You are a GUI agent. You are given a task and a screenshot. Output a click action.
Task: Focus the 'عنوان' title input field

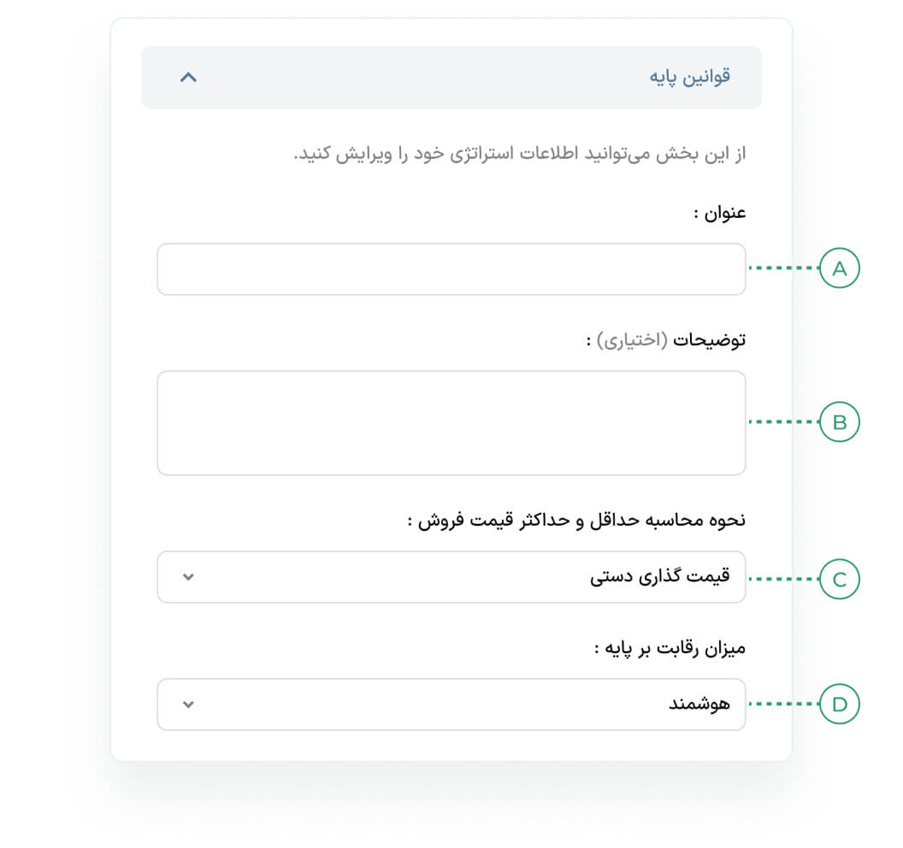(x=451, y=269)
